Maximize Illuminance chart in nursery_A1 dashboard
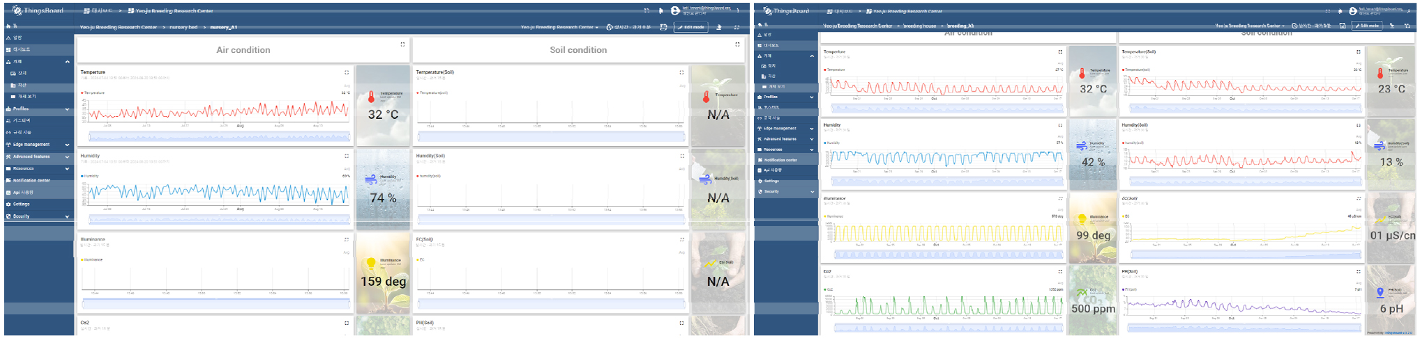This screenshot has height=338, width=1420. click(346, 239)
